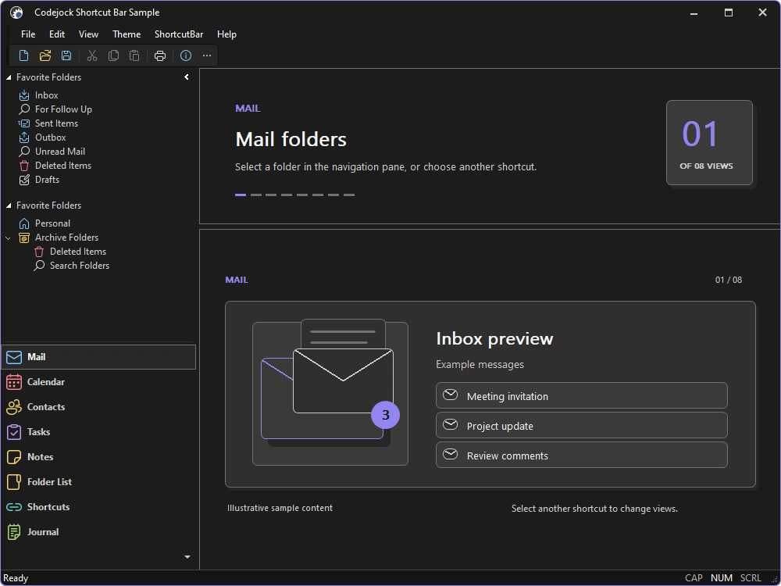Viewport: 781px width, 586px height.
Task: Click the Archive Folders icon
Action: click(24, 238)
